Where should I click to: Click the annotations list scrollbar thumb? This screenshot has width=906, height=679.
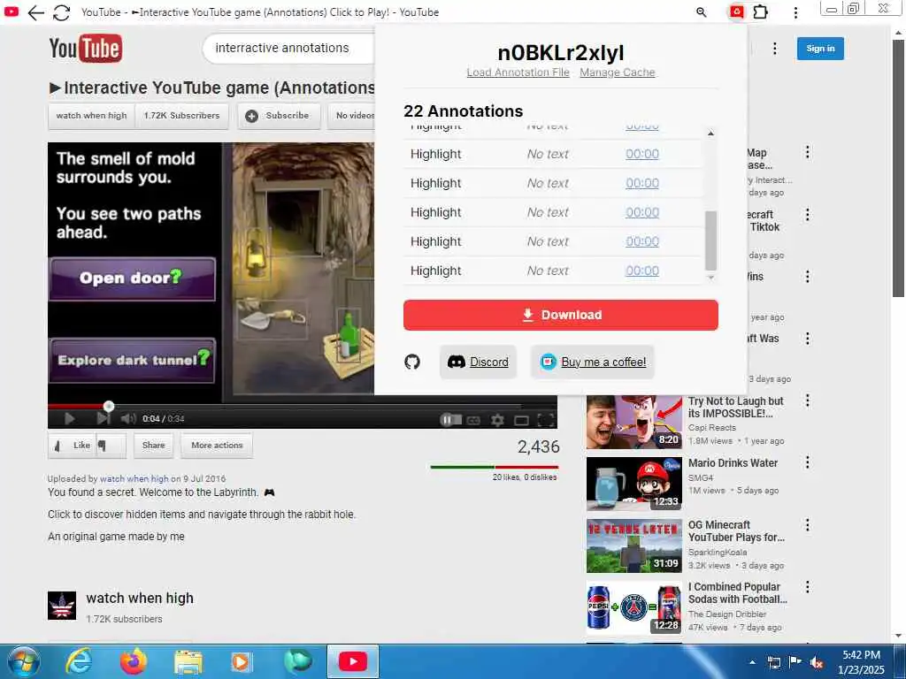[710, 240]
